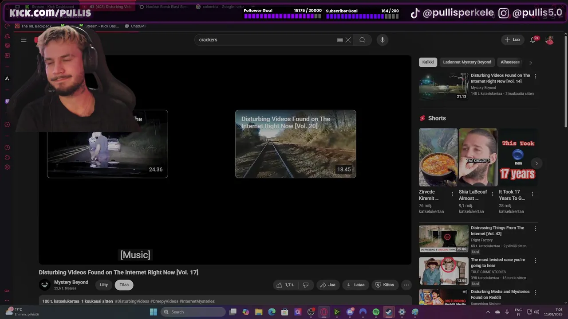The height and width of the screenshot is (319, 568).
Task: Click the Jaa share button
Action: 327,285
